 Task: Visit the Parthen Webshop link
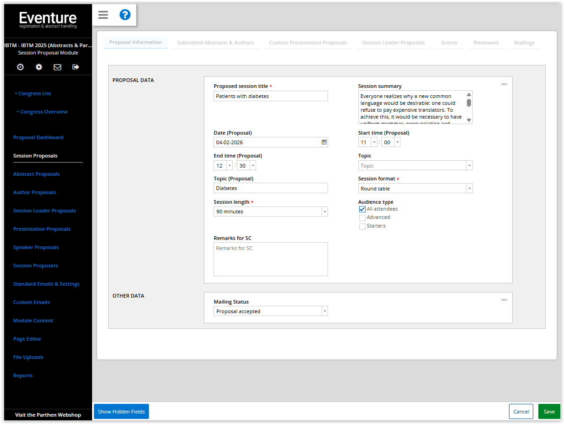(48, 415)
